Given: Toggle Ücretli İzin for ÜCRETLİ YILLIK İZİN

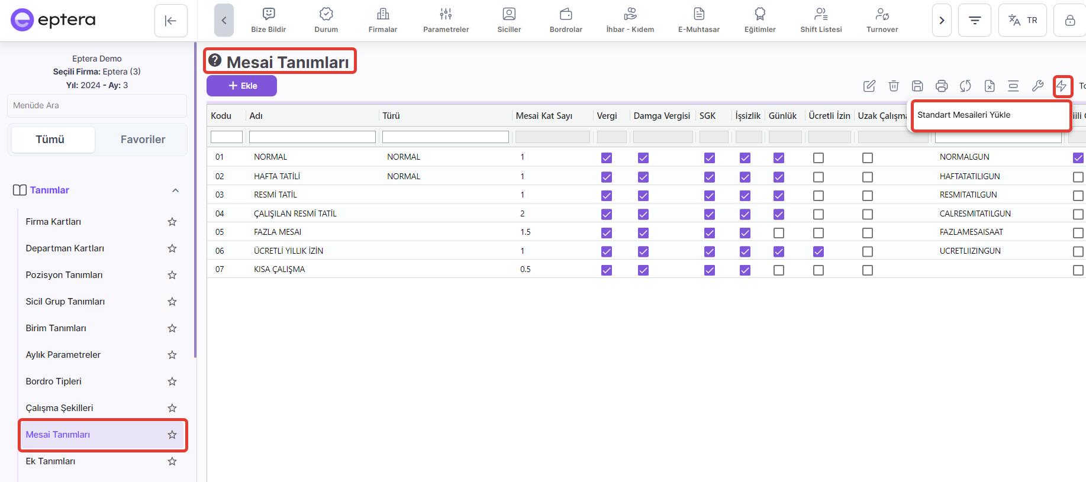Looking at the screenshot, I should (818, 251).
